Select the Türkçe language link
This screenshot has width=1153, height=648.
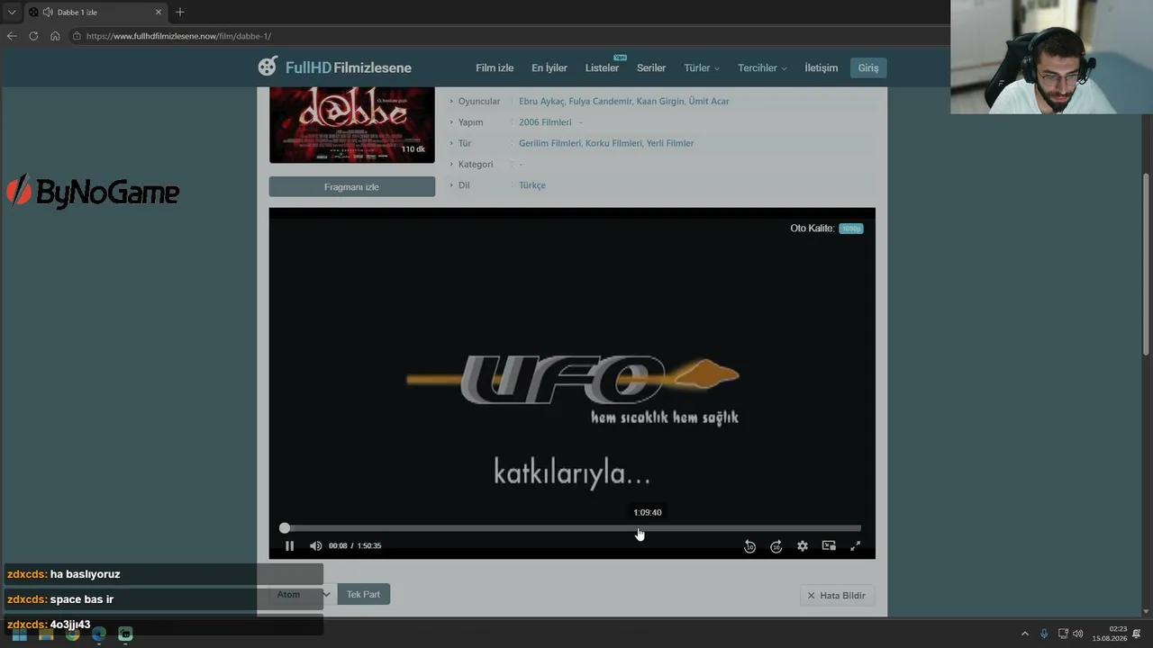point(532,185)
